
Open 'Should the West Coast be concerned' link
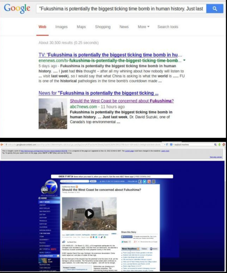click(122, 101)
